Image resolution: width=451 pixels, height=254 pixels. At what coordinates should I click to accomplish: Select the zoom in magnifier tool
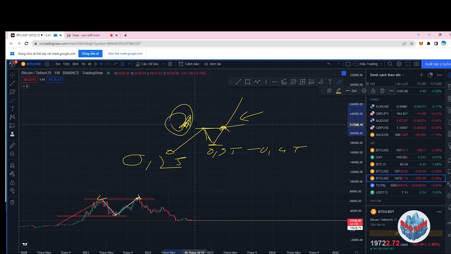tap(12, 154)
